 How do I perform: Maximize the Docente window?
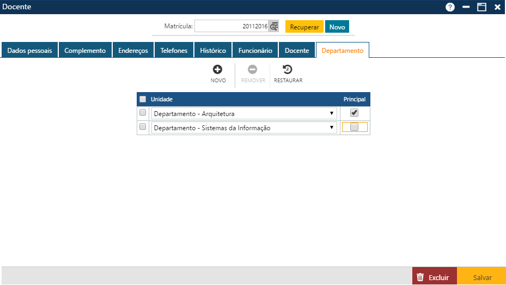481,7
